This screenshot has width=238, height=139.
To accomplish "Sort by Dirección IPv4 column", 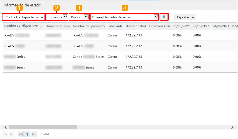I will 136,26.
